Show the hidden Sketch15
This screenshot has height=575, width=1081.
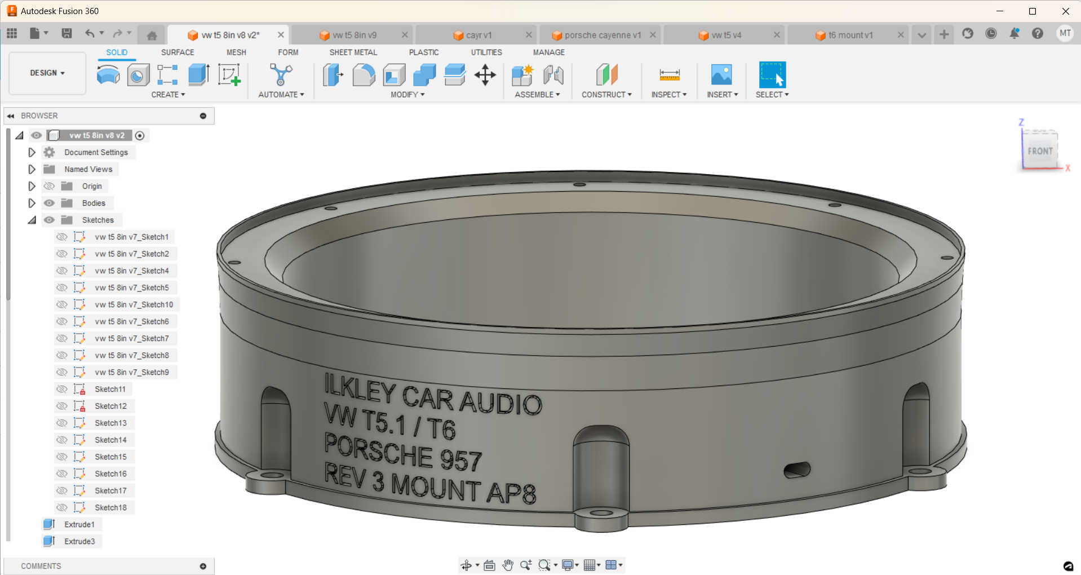[62, 457]
